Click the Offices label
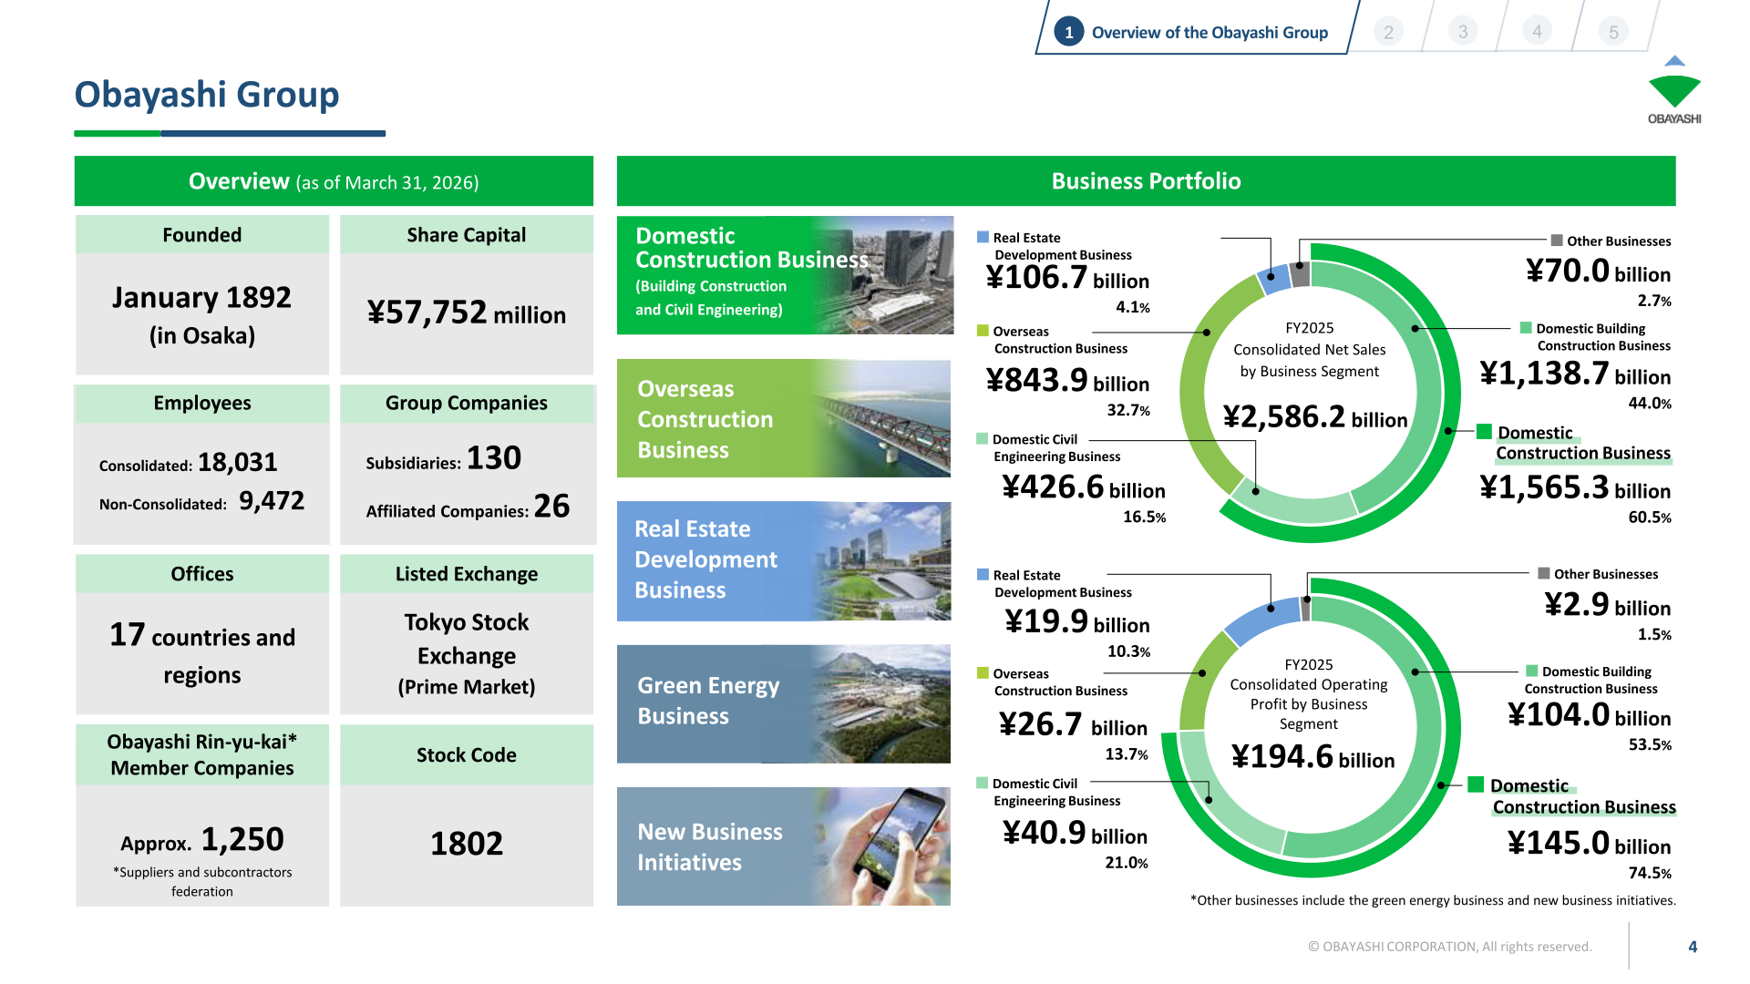This screenshot has width=1750, height=984. click(x=202, y=573)
